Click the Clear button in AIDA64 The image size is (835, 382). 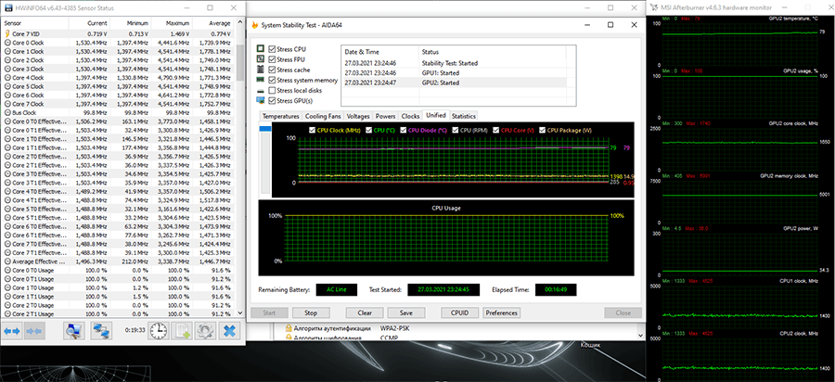365,312
